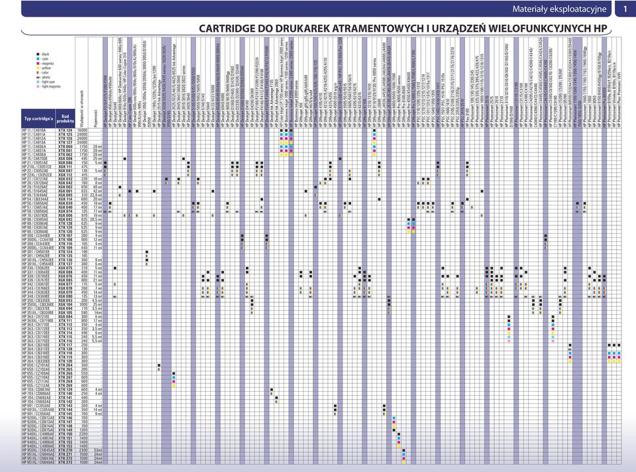The image size is (636, 472).
Task: Select product code XTK 138
Action: coord(65,349)
